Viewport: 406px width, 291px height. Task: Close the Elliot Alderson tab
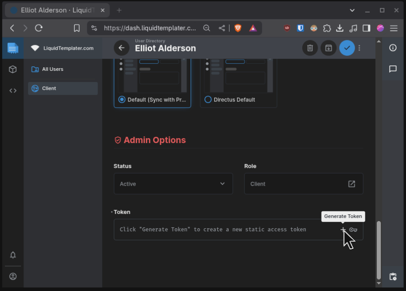coord(102,10)
